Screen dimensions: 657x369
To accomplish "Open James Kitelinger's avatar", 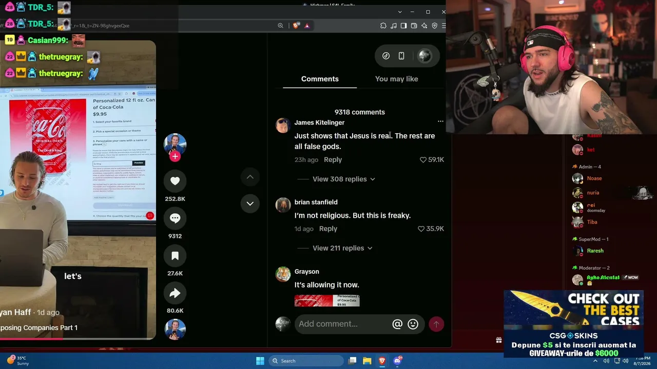I will point(283,126).
